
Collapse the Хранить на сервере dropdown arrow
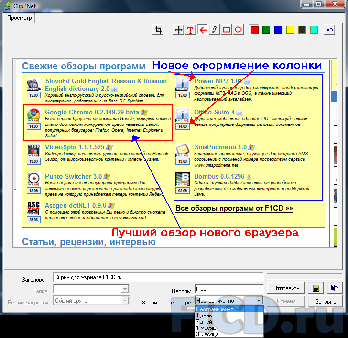click(259, 301)
